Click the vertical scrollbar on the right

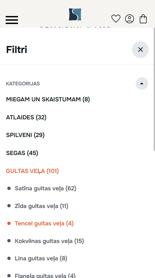(x=154, y=89)
